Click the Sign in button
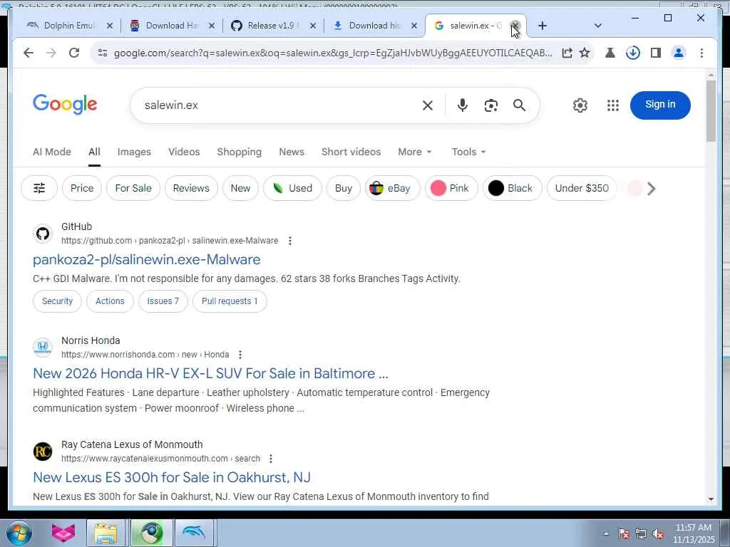Viewport: 730px width, 547px height. [x=659, y=105]
